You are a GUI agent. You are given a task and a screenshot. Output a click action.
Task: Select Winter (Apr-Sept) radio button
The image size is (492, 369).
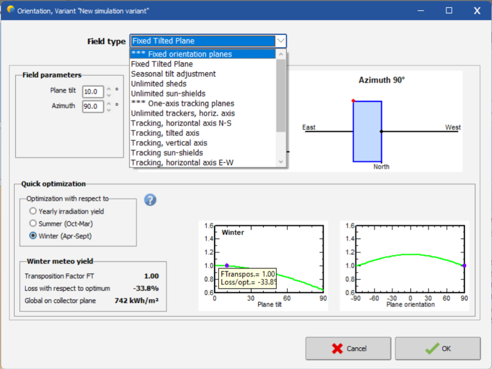tap(33, 236)
